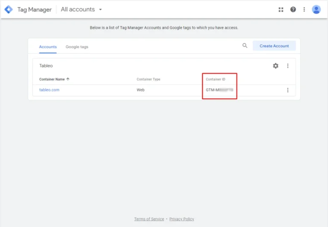Image resolution: width=328 pixels, height=227 pixels.
Task: Click the Container Name column header
Action: pos(52,79)
